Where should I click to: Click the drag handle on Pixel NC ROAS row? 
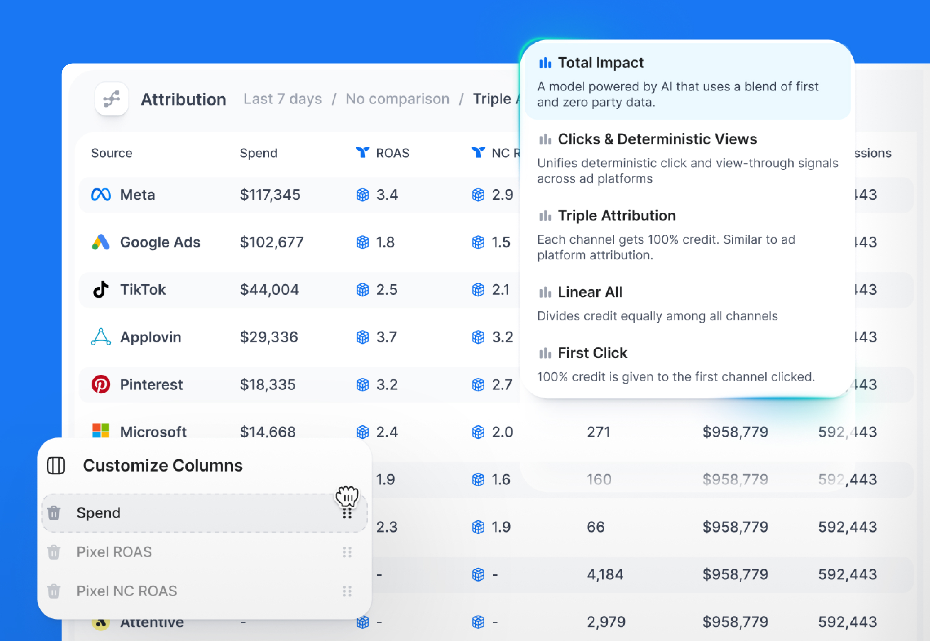click(347, 591)
